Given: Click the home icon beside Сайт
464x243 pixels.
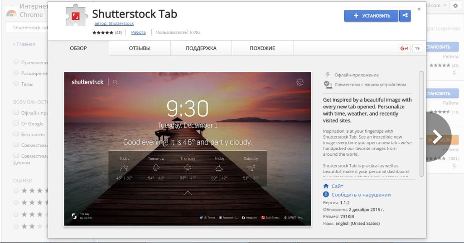Looking at the screenshot, I should (x=326, y=186).
